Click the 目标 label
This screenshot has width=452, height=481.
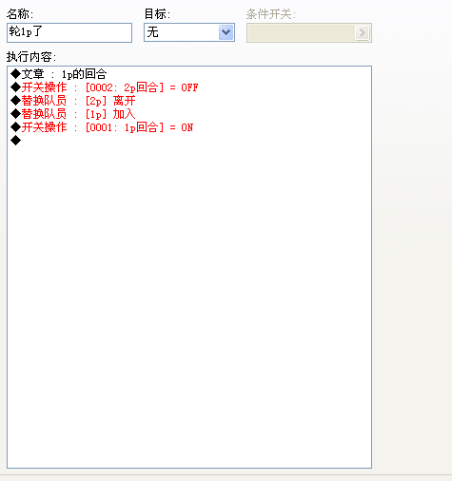pyautogui.click(x=157, y=14)
